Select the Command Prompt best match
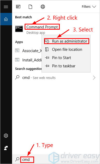 (x=42, y=27)
